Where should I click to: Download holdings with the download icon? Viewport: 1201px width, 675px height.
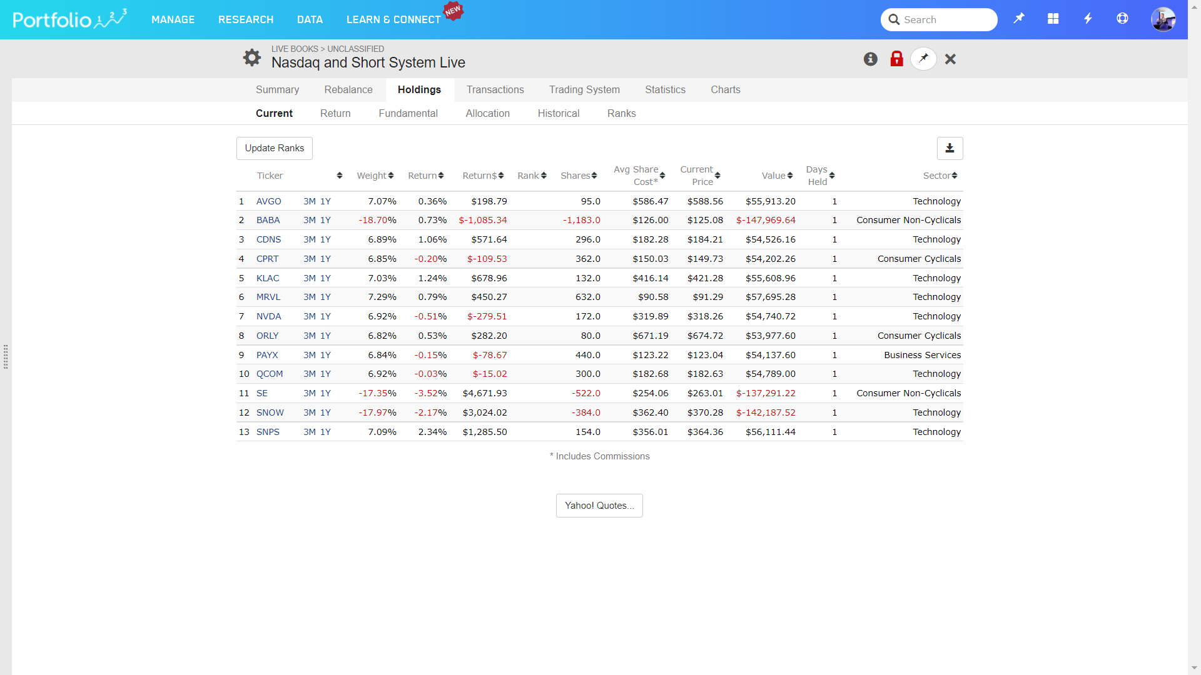point(950,148)
